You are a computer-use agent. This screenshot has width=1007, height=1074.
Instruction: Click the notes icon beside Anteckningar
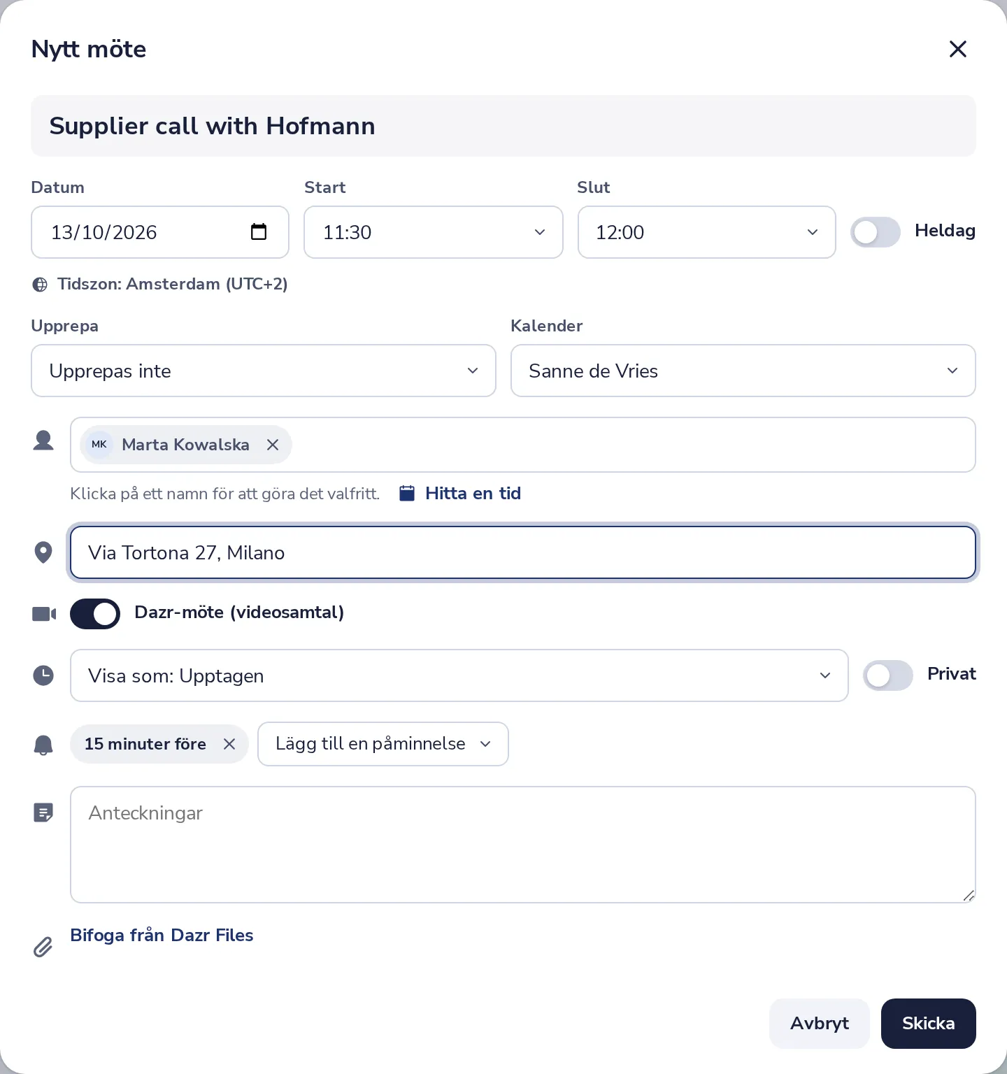tap(43, 812)
